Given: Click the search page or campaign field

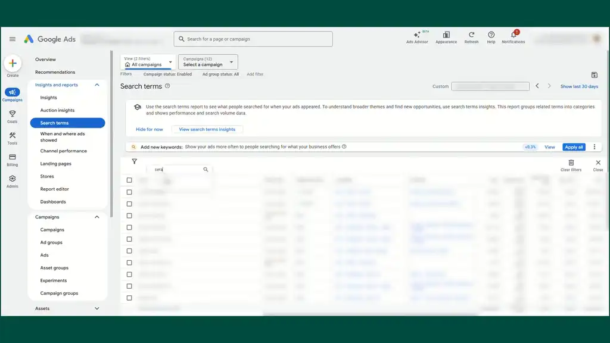Looking at the screenshot, I should click(253, 39).
